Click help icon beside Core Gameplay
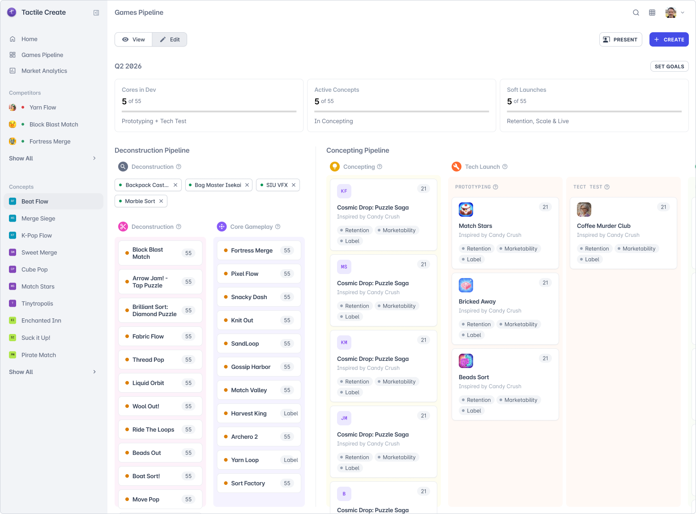The height and width of the screenshot is (514, 696). coord(278,227)
